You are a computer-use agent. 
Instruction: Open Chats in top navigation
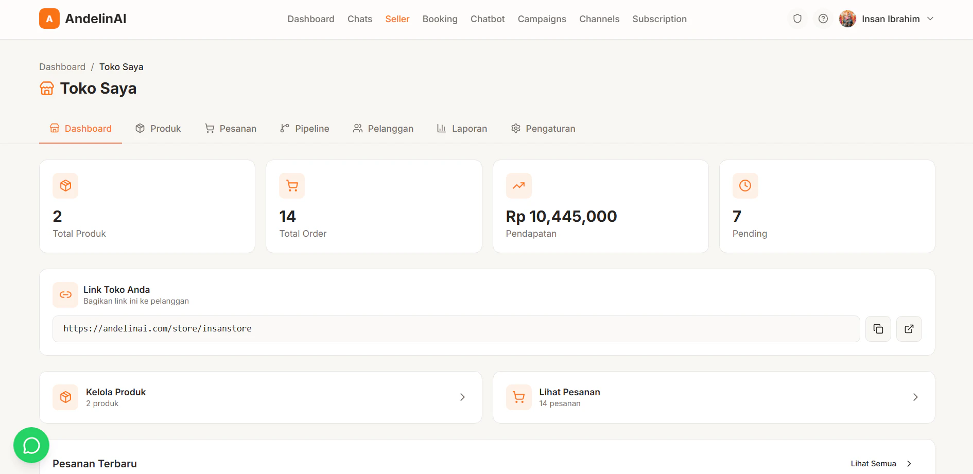(360, 19)
